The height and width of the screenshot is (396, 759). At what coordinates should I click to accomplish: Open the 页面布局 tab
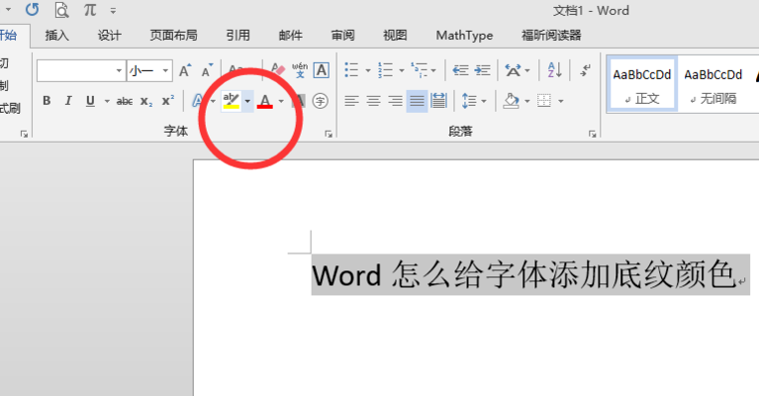pos(174,36)
